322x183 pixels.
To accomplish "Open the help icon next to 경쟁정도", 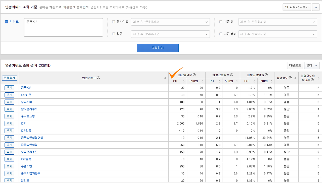I will click(290, 78).
